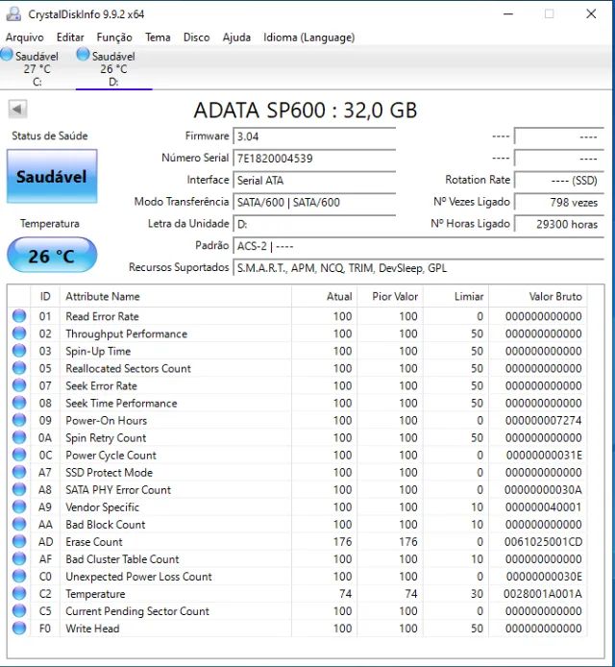Image resolution: width=615 pixels, height=667 pixels.
Task: Click the Letra da Unidade field D:
Action: (314, 224)
